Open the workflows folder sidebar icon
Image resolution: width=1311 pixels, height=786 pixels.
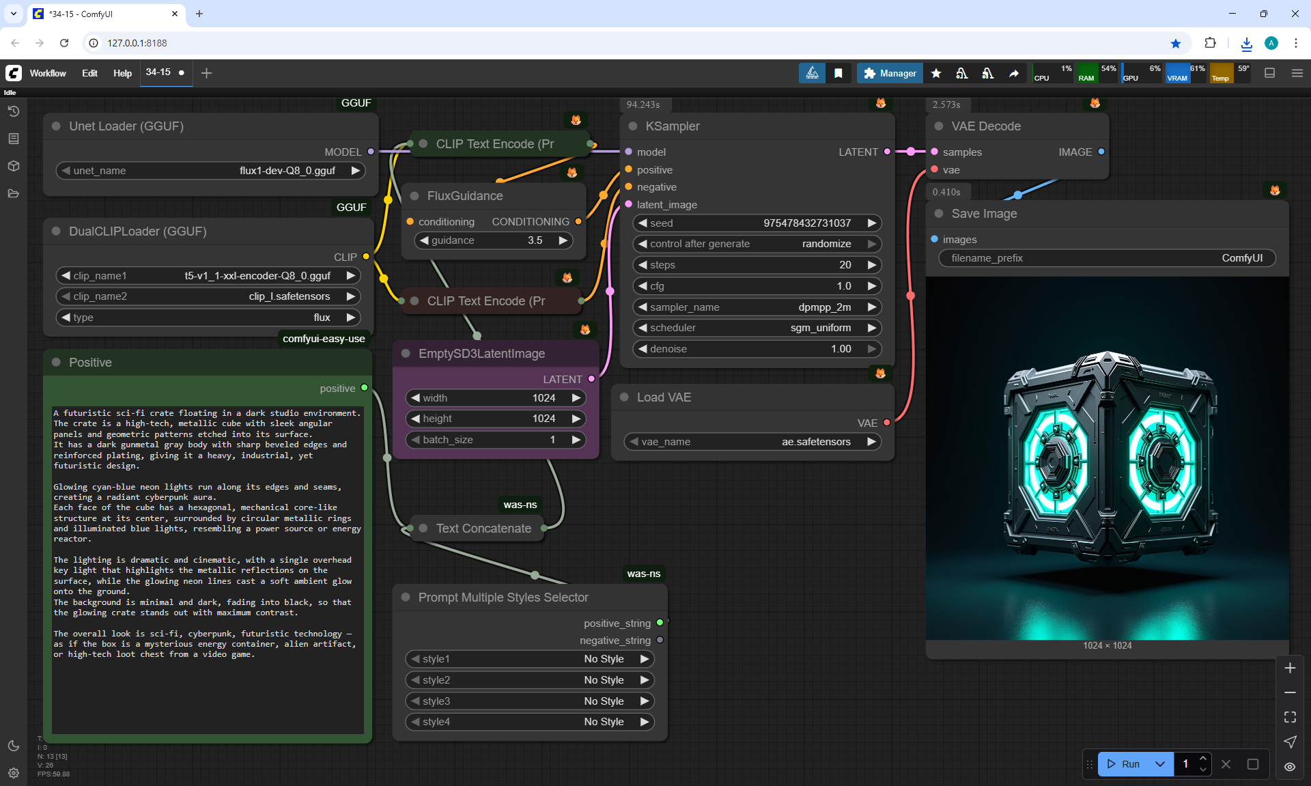pyautogui.click(x=14, y=193)
